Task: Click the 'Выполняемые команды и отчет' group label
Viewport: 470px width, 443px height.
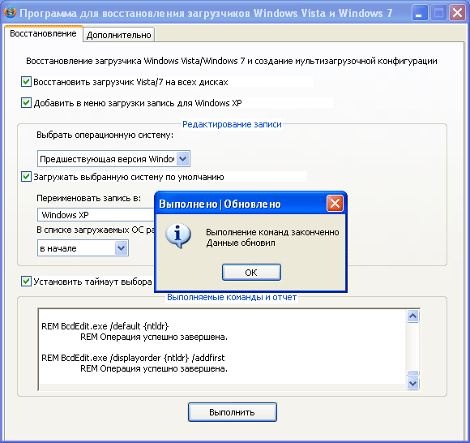Action: (x=232, y=297)
